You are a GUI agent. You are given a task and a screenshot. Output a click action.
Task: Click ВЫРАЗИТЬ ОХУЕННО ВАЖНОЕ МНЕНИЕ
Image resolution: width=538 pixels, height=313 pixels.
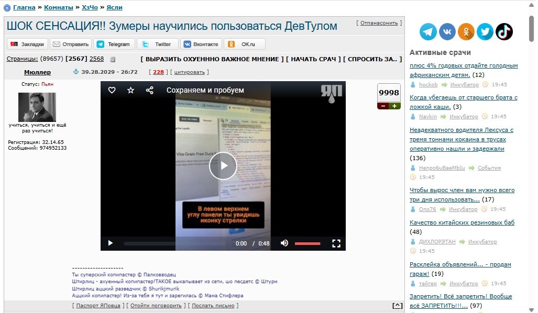[x=212, y=59]
